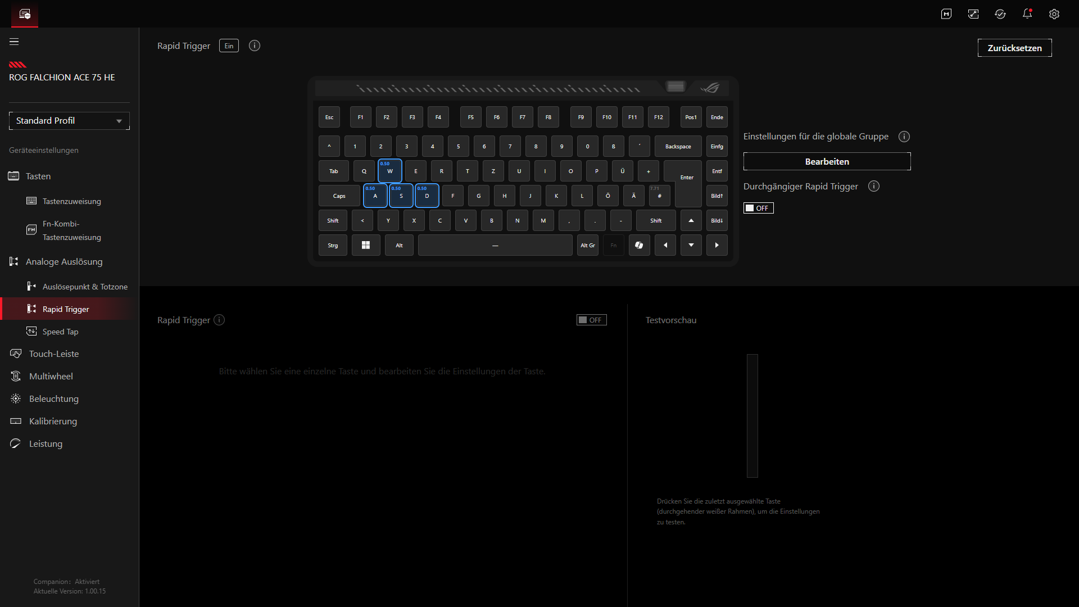This screenshot has width=1079, height=607.
Task: Open the notifications bell icon
Action: (1027, 14)
